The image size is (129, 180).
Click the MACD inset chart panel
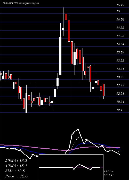[71, 167]
